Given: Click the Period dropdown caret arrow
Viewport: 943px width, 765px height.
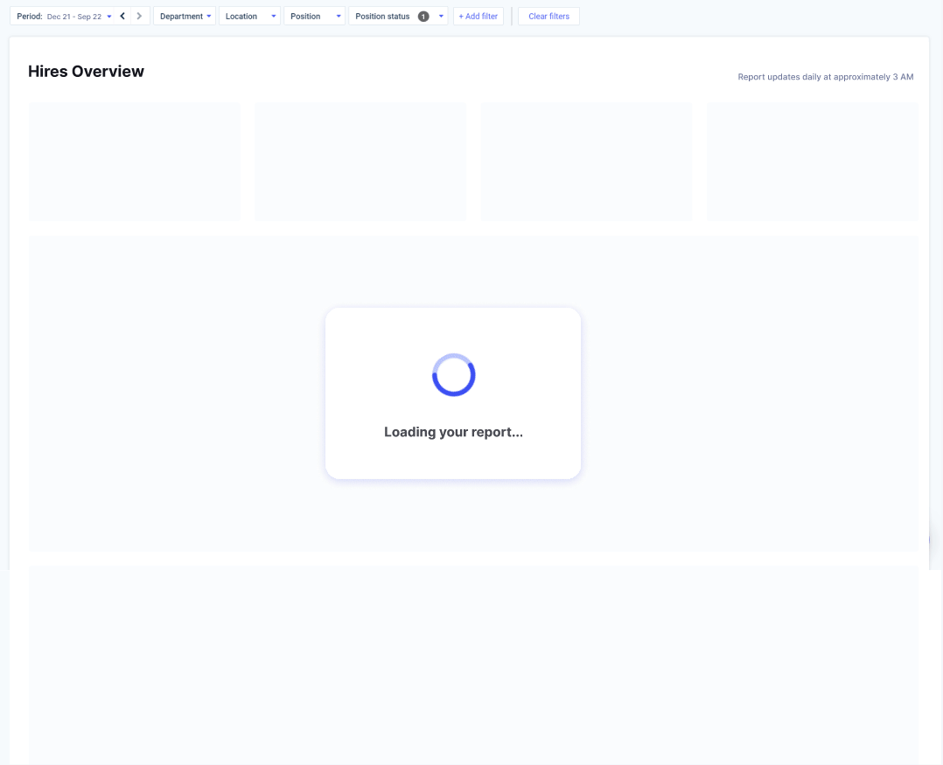Looking at the screenshot, I should 109,17.
